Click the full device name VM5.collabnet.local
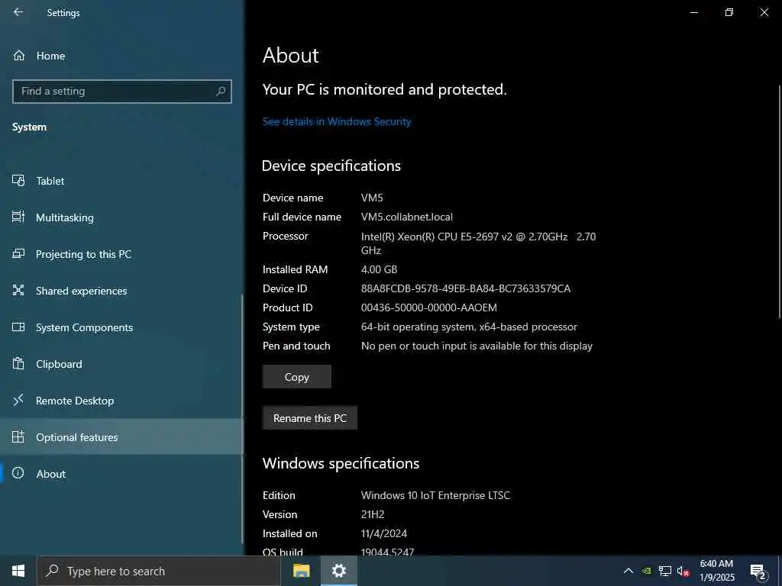The image size is (782, 586). 407,217
